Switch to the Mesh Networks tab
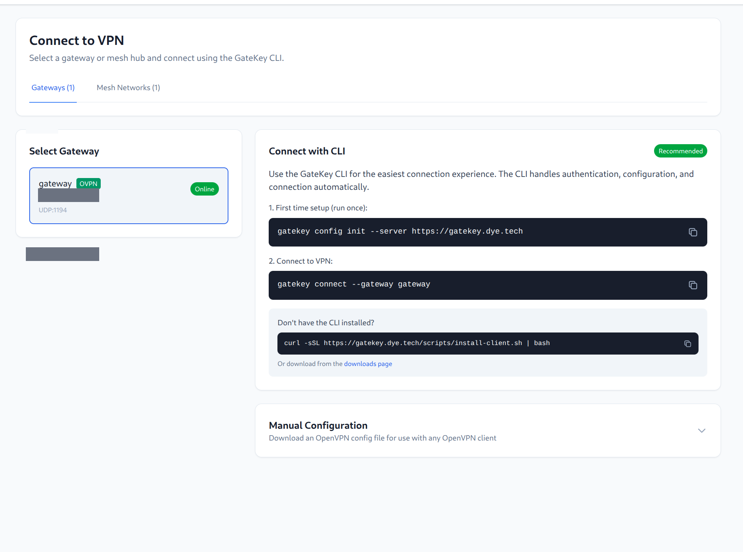This screenshot has width=743, height=552. (128, 87)
